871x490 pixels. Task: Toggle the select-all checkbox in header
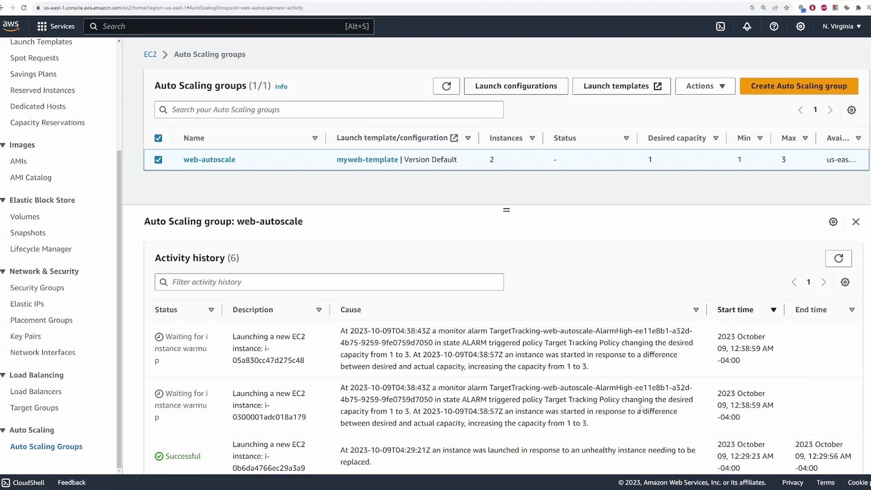click(x=158, y=138)
